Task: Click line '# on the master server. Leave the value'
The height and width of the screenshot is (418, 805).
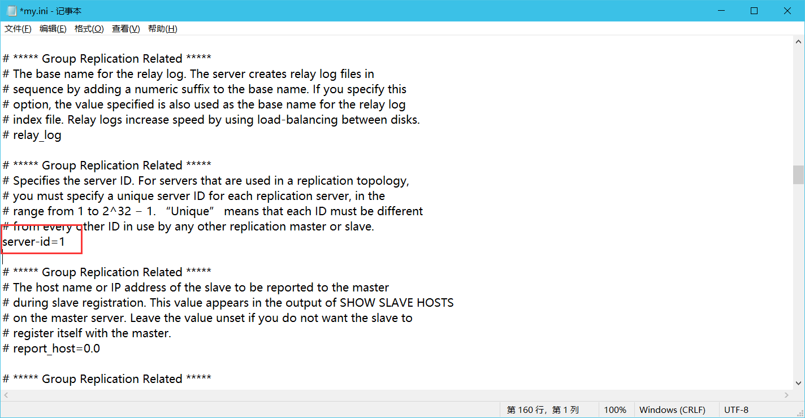Action: (207, 318)
